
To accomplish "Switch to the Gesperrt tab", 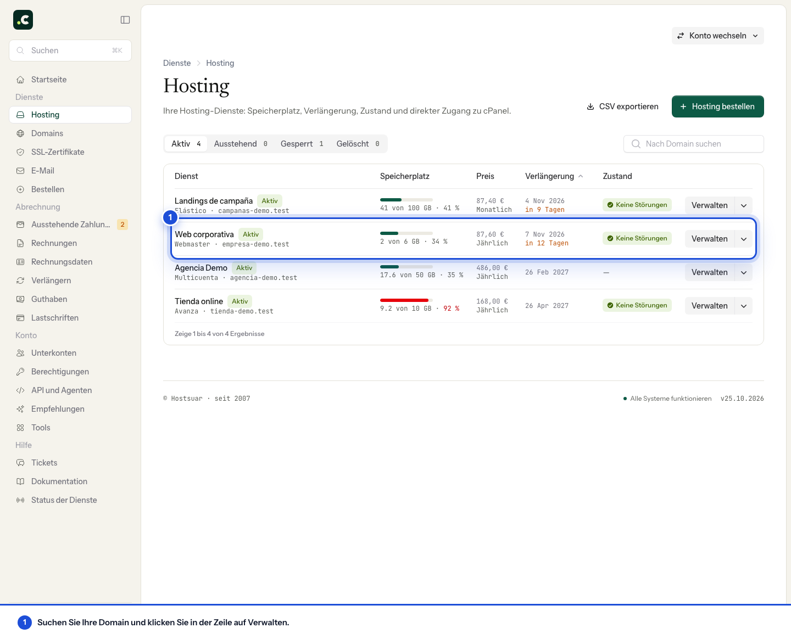I will [302, 144].
